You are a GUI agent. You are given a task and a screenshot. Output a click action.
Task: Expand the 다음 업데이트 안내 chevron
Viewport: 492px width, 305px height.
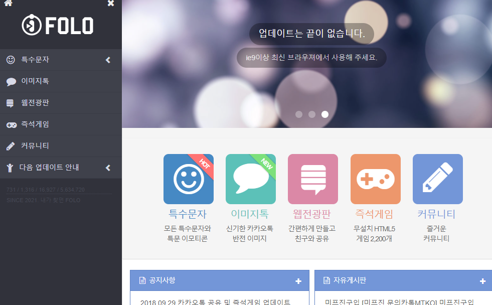tap(107, 168)
